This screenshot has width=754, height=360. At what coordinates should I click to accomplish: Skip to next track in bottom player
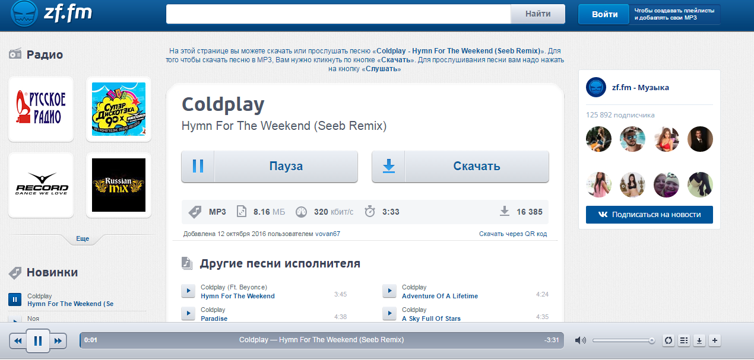58,340
